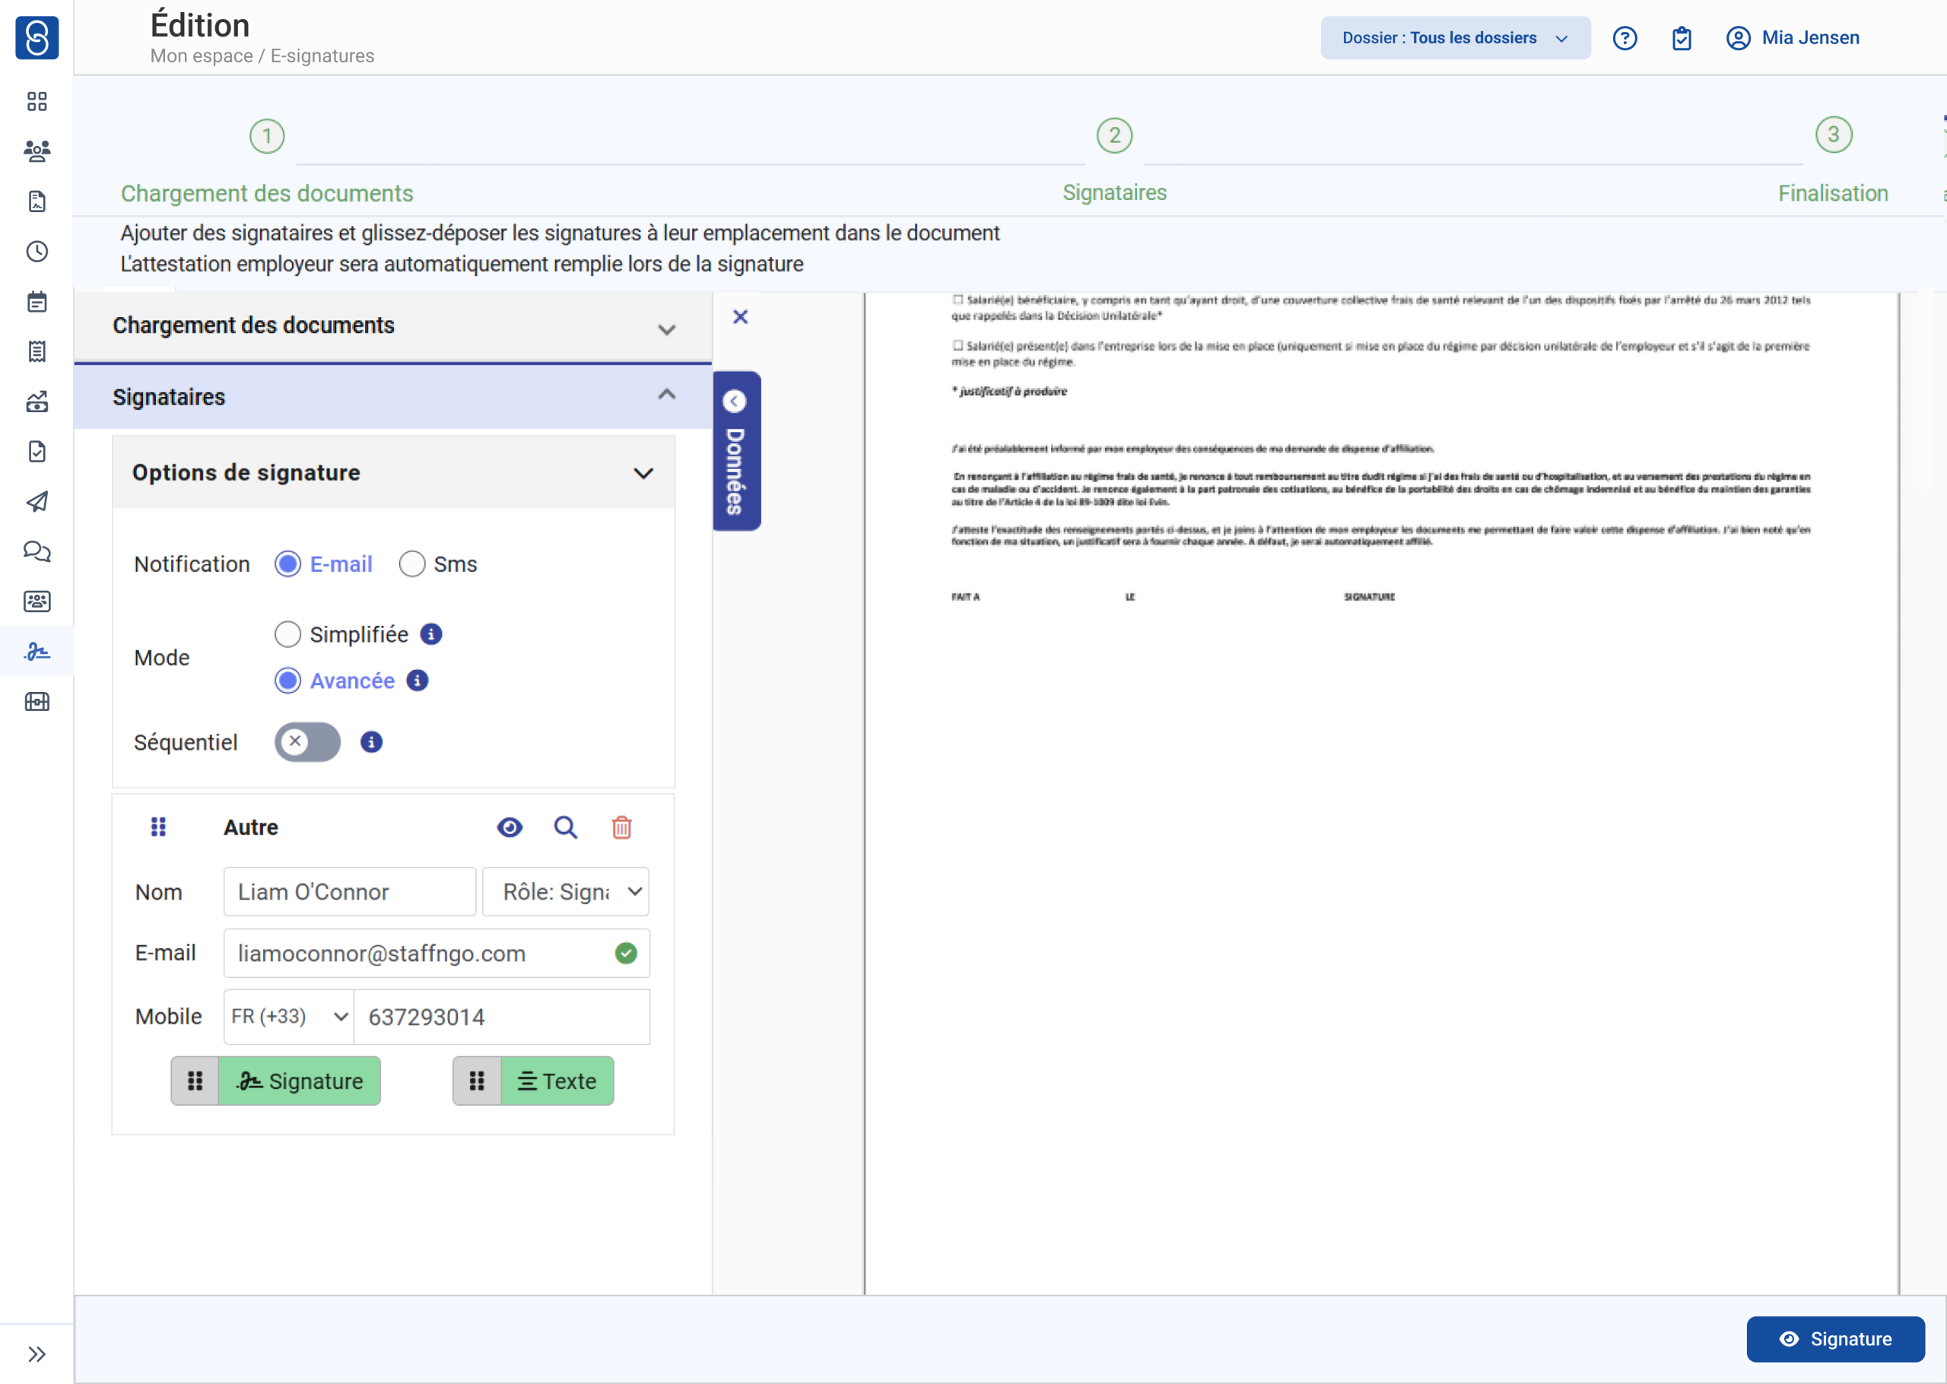Click the green Signature field button

299,1081
